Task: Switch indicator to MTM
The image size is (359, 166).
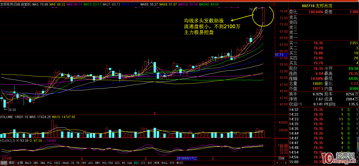Action: pyautogui.click(x=157, y=163)
